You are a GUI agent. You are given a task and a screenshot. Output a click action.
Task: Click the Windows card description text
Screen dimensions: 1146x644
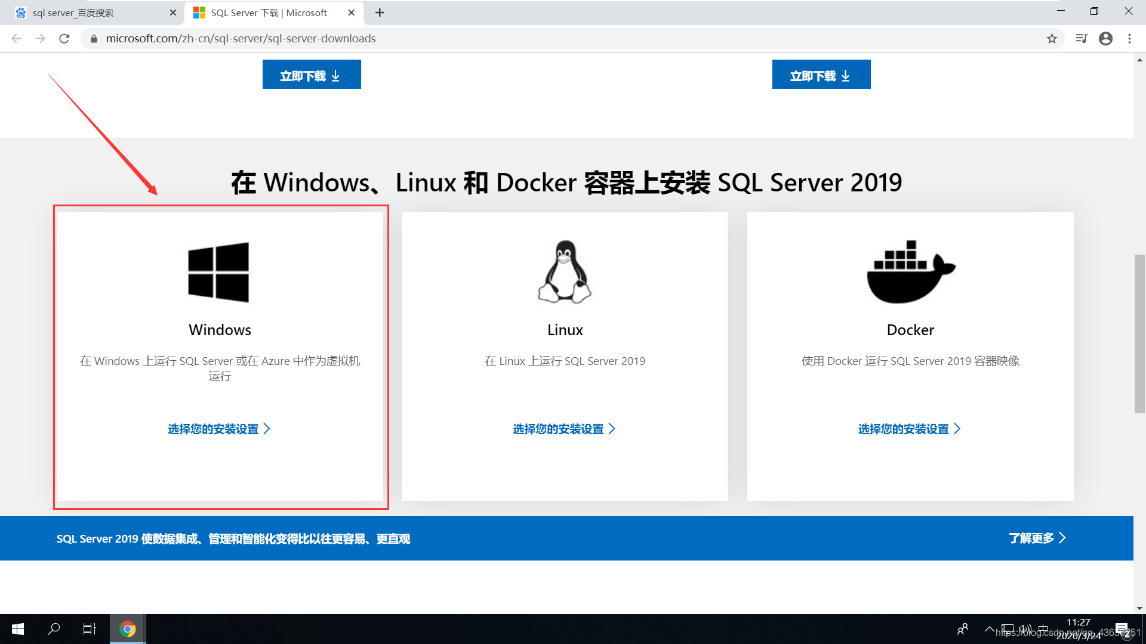click(x=220, y=369)
